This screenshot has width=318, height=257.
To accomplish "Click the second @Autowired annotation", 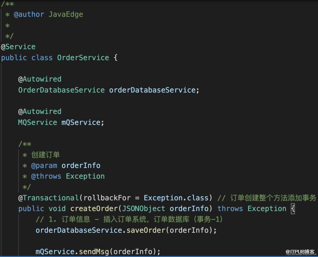I will pos(40,112).
